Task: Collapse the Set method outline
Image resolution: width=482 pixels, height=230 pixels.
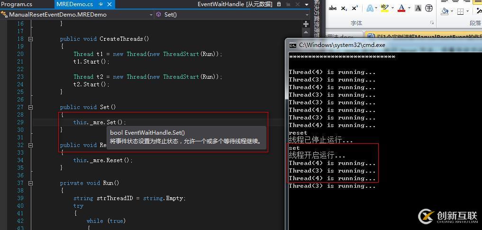Action: (30, 107)
